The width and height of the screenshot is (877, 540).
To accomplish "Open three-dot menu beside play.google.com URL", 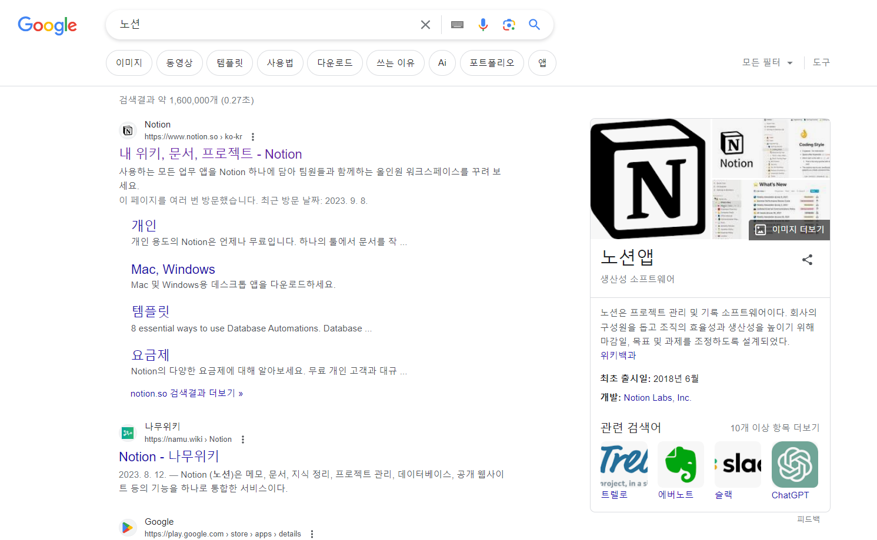I will 312,534.
